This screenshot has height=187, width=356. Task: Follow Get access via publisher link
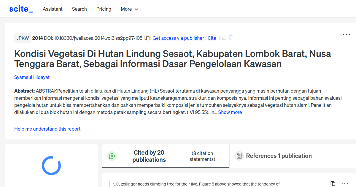pos(178,38)
